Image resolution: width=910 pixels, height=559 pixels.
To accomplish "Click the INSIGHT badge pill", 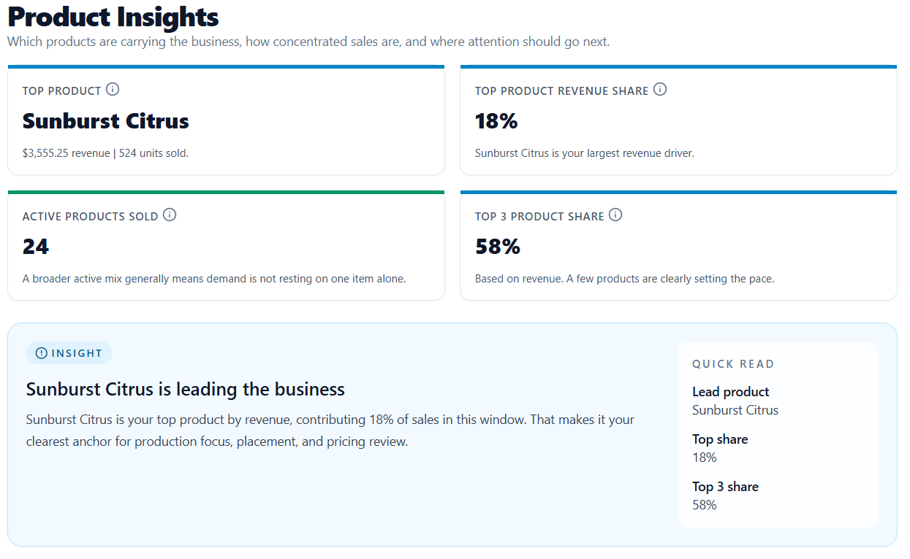I will 69,352.
